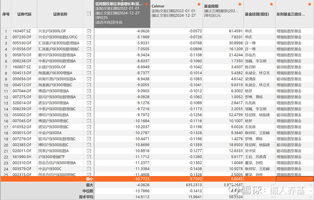Toggle the checkbox for 海富通沪深300增强C
The width and height of the screenshot is (314, 200).
click(89, 85)
